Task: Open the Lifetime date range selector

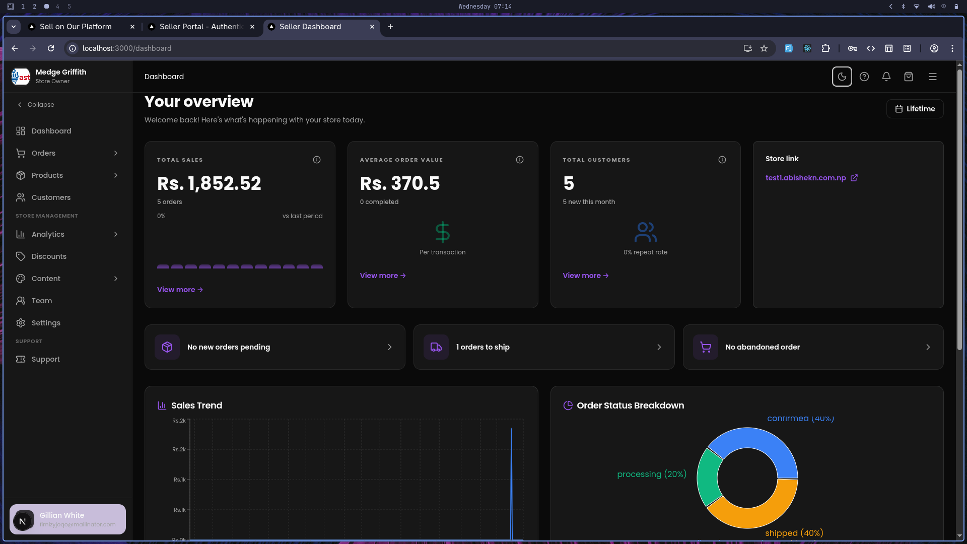Action: pyautogui.click(x=915, y=109)
